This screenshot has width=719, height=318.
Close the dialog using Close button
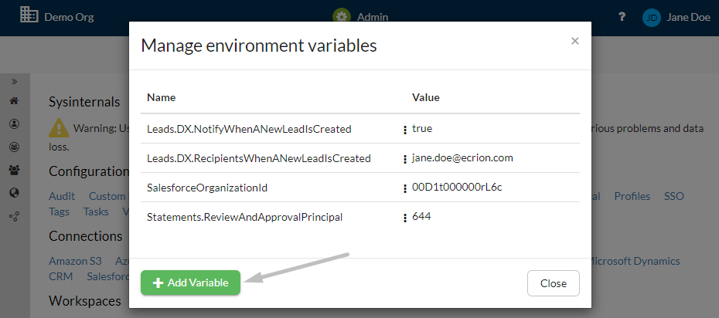(553, 283)
